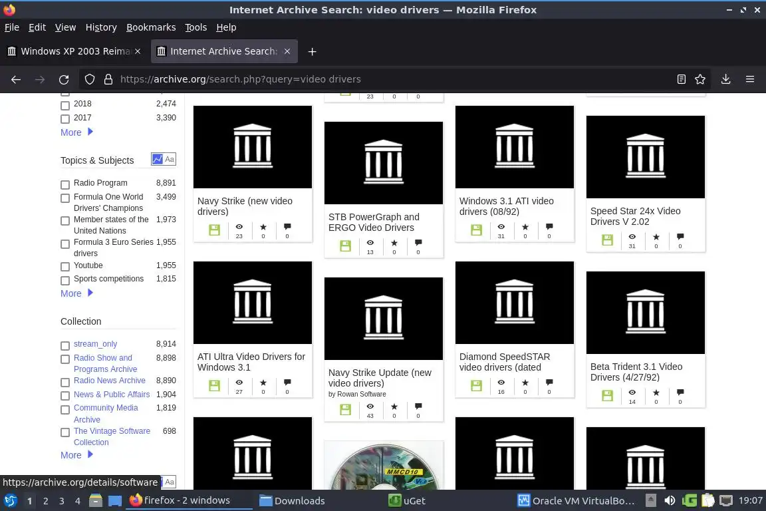The height and width of the screenshot is (511, 766).
Task: Open the tracking protection shield icon
Action: [89, 79]
